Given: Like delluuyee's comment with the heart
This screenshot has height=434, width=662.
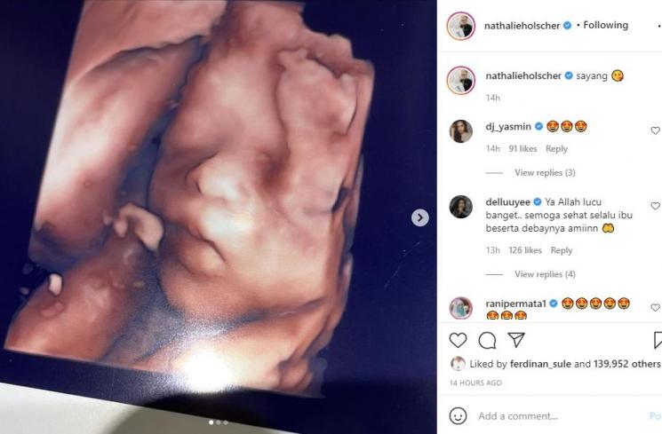Looking at the screenshot, I should coord(655,206).
